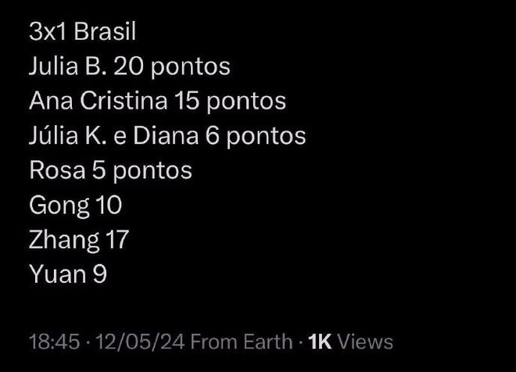Click the 'Zhang 17' text line
Viewport: 516px width, 372px height.
coord(79,240)
